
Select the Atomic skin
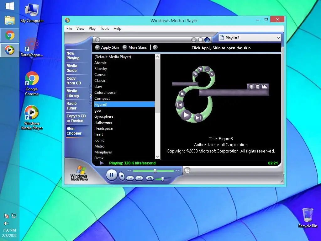124,63
